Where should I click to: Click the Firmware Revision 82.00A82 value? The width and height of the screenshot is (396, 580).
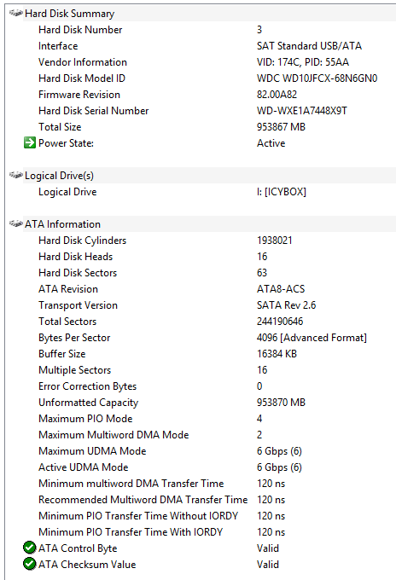pyautogui.click(x=277, y=95)
